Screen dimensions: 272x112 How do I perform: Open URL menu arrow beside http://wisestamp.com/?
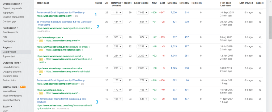[62, 38]
